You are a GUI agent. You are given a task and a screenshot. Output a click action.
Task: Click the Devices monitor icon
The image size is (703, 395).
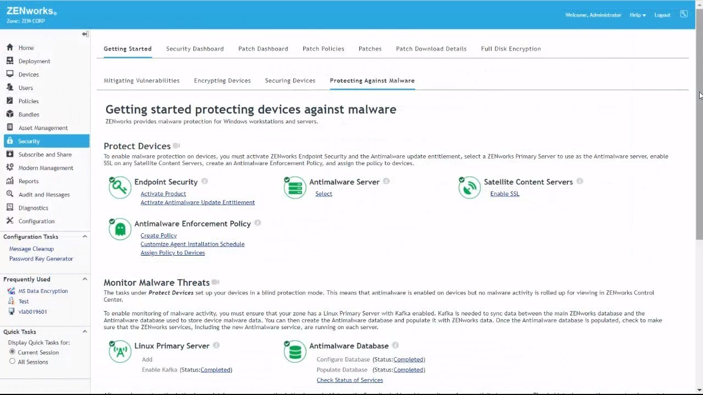pyautogui.click(x=10, y=74)
